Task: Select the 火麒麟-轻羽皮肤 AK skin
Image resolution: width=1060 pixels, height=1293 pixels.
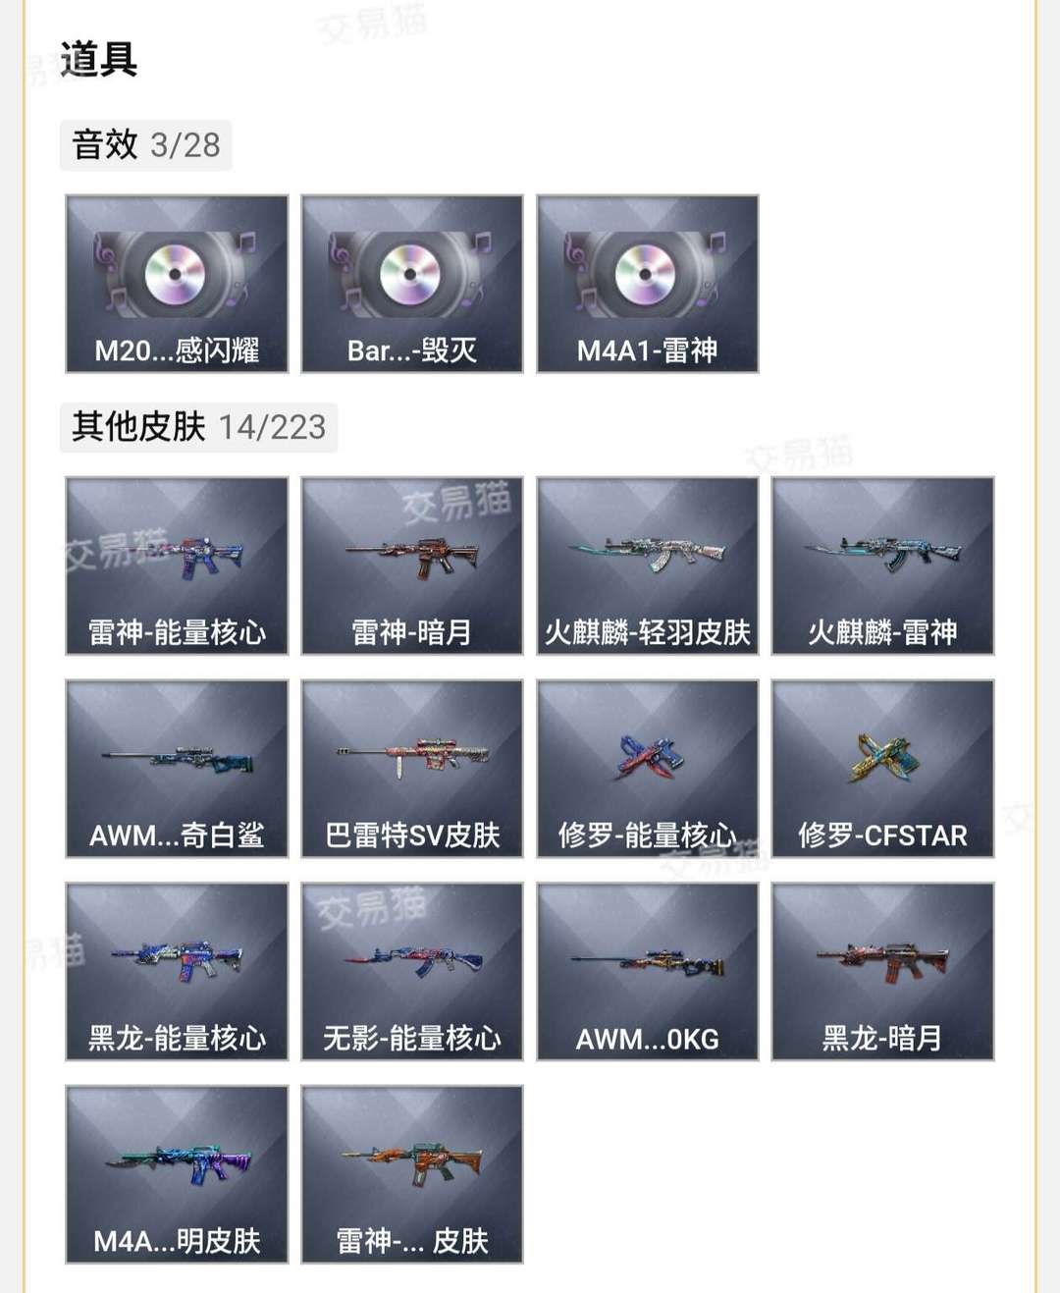Action: tap(648, 566)
